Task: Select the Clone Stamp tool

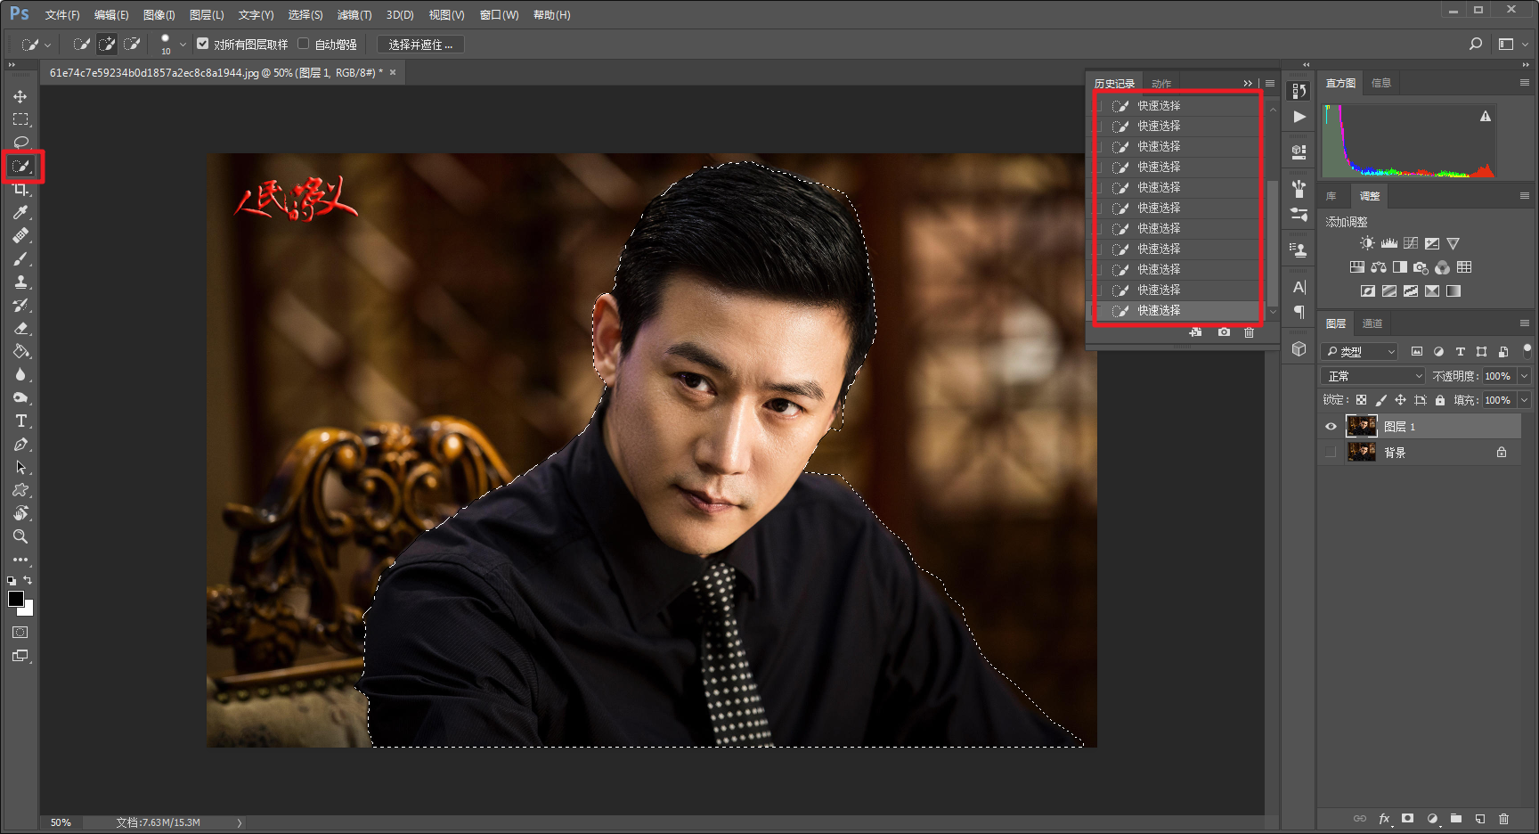Action: 20,282
